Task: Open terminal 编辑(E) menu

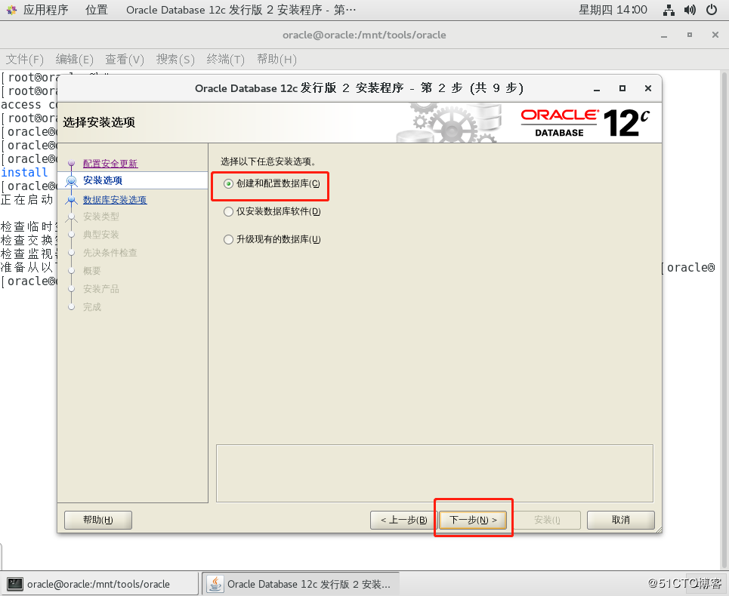Action: point(74,60)
